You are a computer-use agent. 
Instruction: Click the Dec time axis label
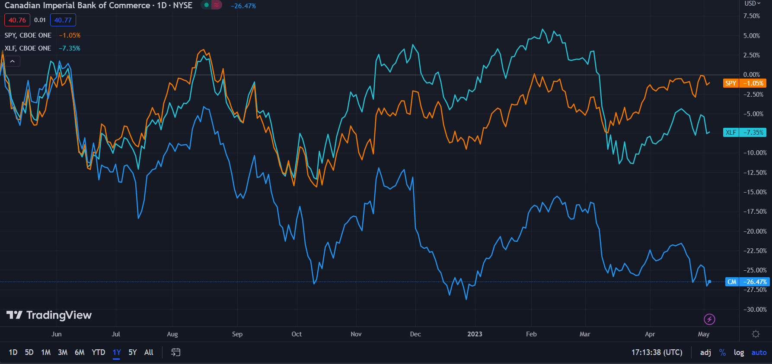click(415, 334)
